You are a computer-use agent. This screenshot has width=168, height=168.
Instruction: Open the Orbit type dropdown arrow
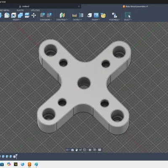[x=70, y=150]
